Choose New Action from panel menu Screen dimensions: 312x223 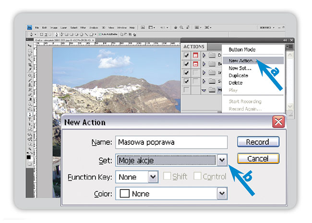243,61
